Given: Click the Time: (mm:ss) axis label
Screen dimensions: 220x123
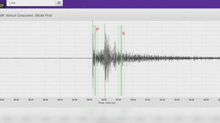Looking at the screenshot, I should [107, 103].
